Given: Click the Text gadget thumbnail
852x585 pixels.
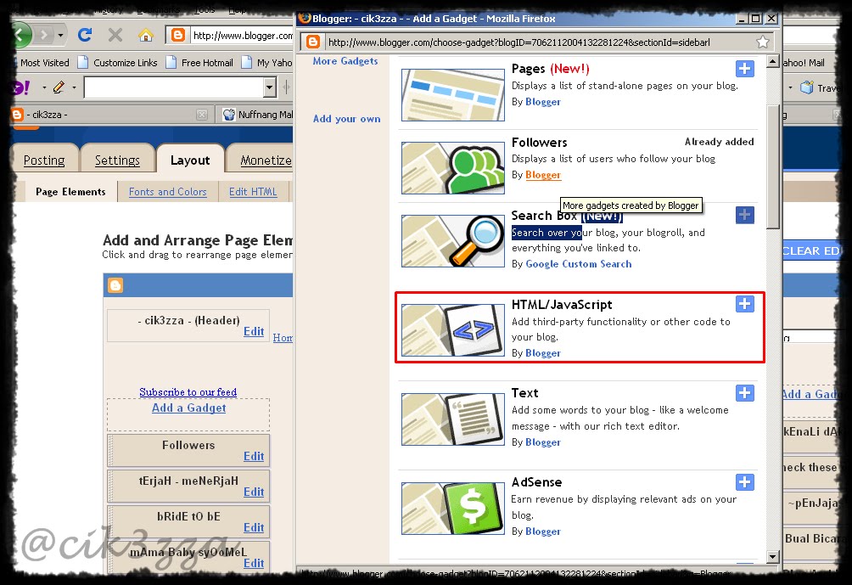Looking at the screenshot, I should 452,419.
